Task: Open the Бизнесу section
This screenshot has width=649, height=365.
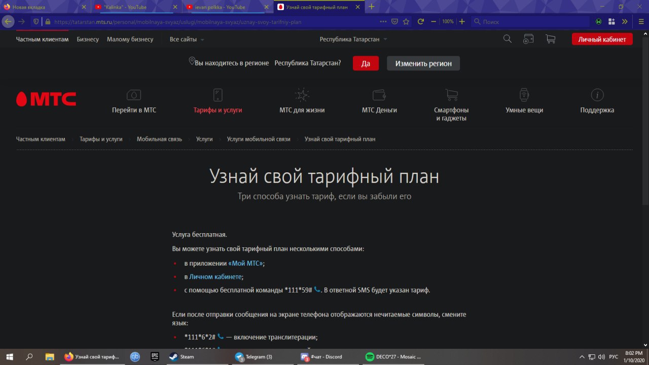Action: (x=88, y=40)
